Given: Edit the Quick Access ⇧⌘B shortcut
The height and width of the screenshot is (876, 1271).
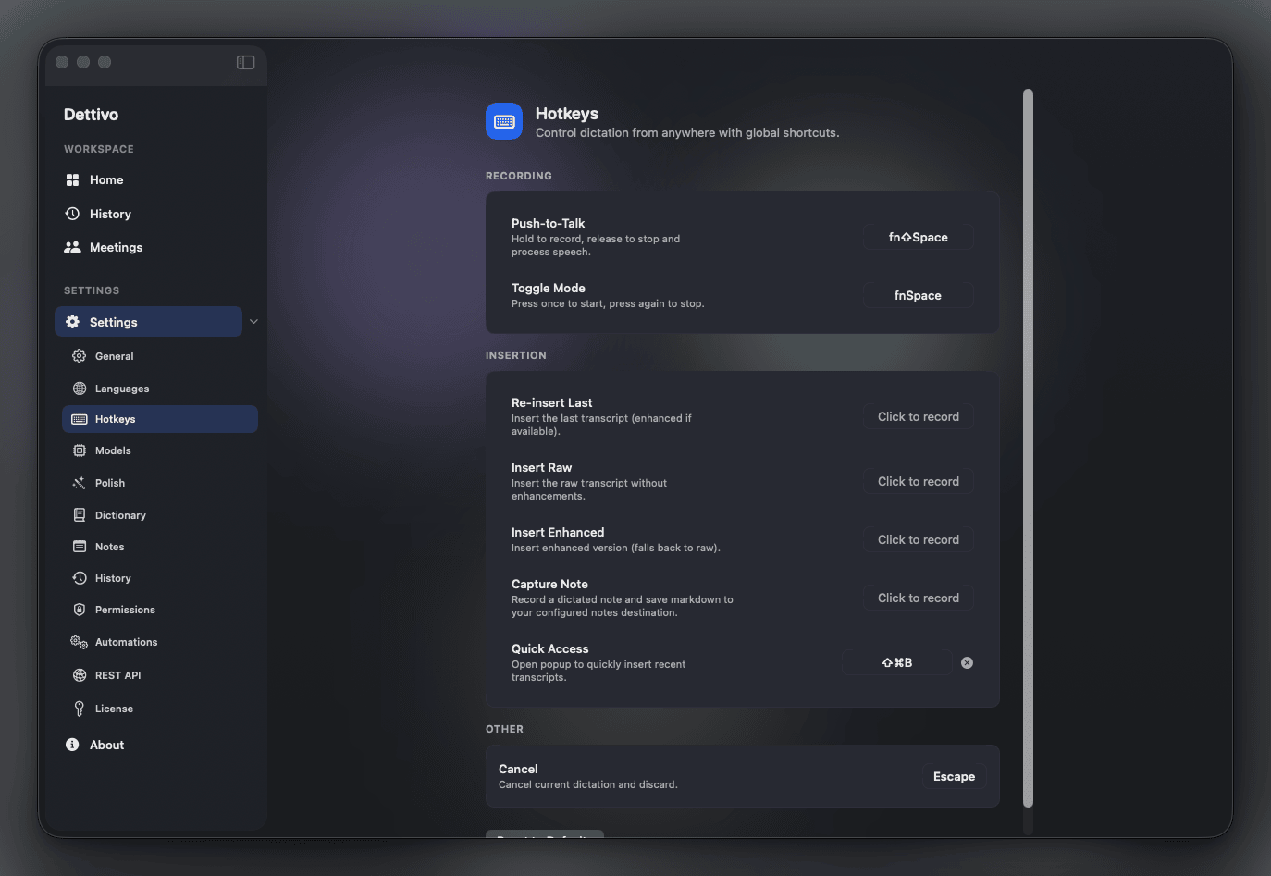Looking at the screenshot, I should 897,662.
